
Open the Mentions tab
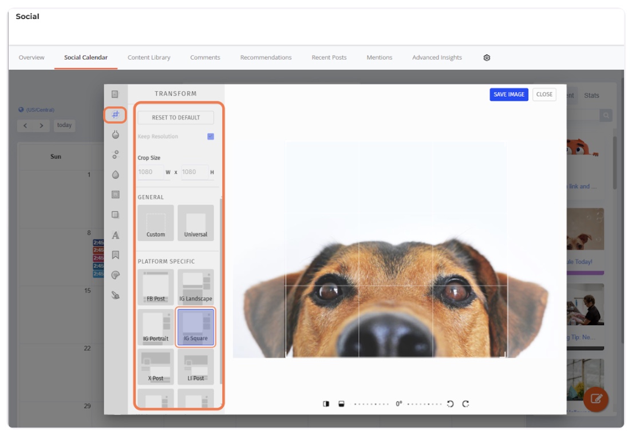(x=380, y=57)
